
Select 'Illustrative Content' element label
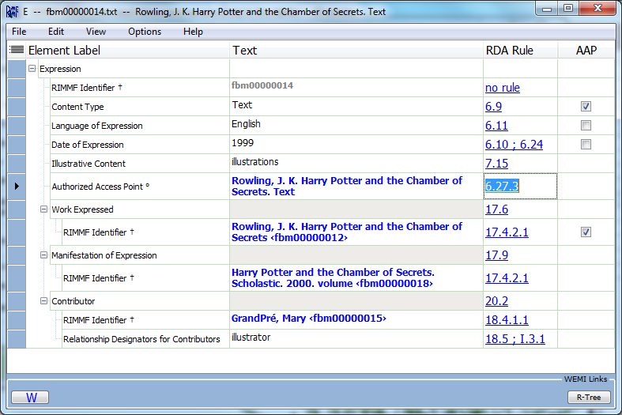pyautogui.click(x=88, y=164)
